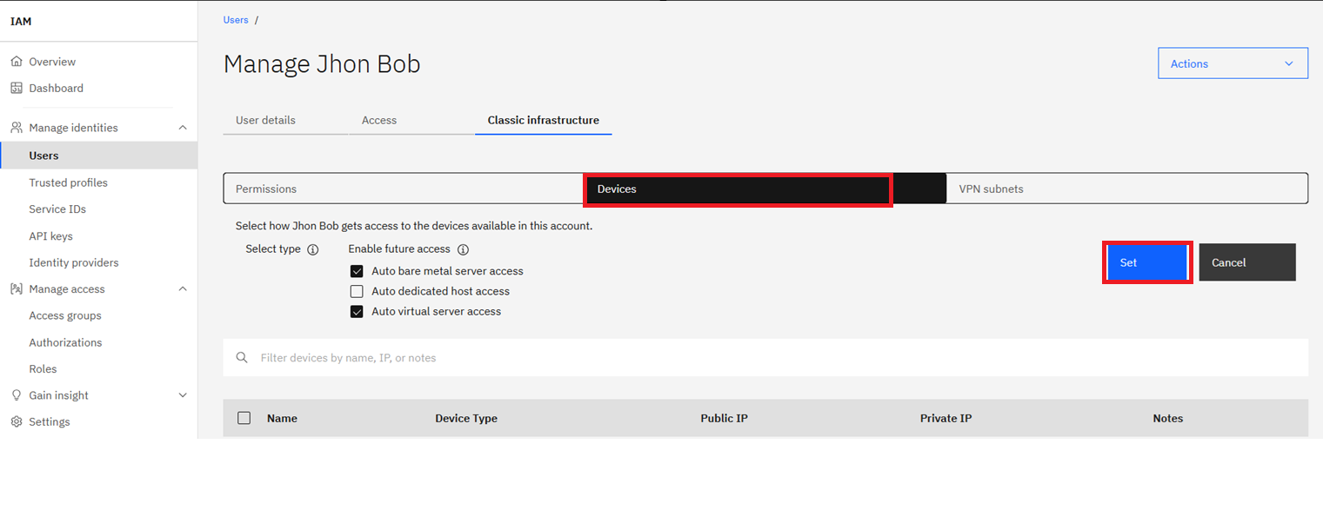Click the Cancel button
The width and height of the screenshot is (1323, 530).
click(1247, 262)
